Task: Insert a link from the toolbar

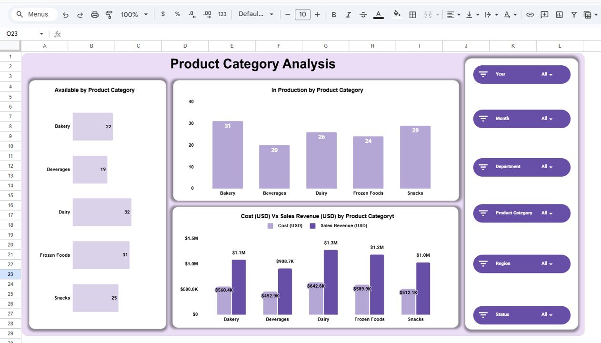Action: pos(530,14)
